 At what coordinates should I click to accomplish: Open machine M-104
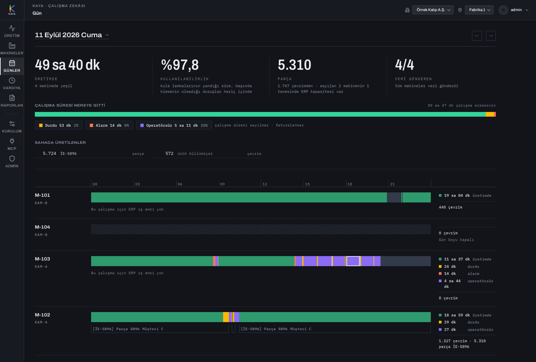[x=43, y=227]
